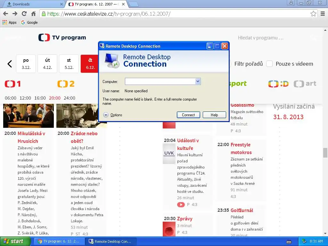Select the st 5.12. day tab
Viewport: 328px width, 246px height.
[69, 64]
